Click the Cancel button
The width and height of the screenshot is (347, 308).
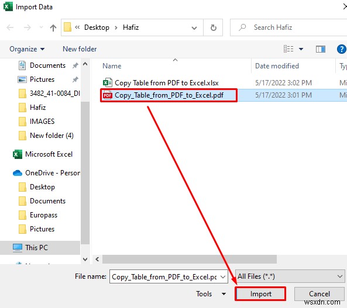pyautogui.click(x=319, y=294)
